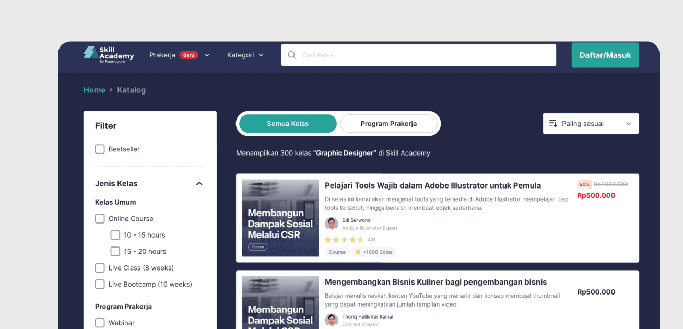Click Thoriq Halilintar Kemal's avatar
Image resolution: width=683 pixels, height=329 pixels.
332,320
